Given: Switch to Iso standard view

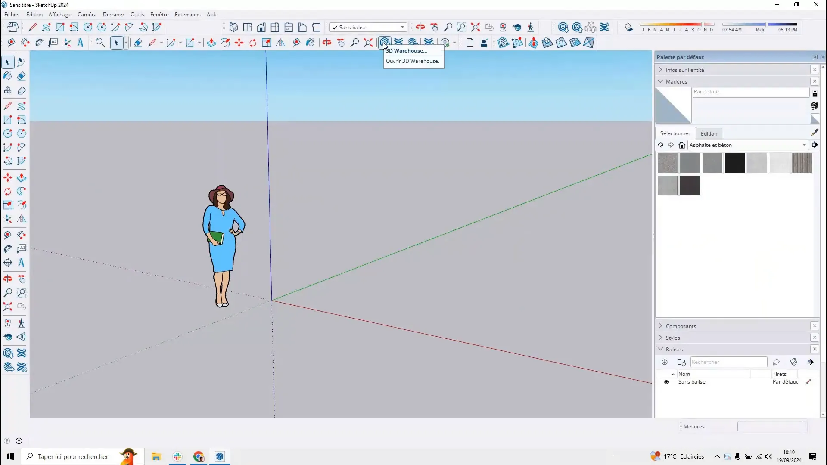Looking at the screenshot, I should (x=233, y=27).
